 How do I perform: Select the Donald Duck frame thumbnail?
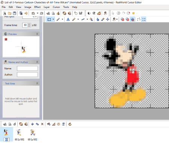tap(19, 133)
